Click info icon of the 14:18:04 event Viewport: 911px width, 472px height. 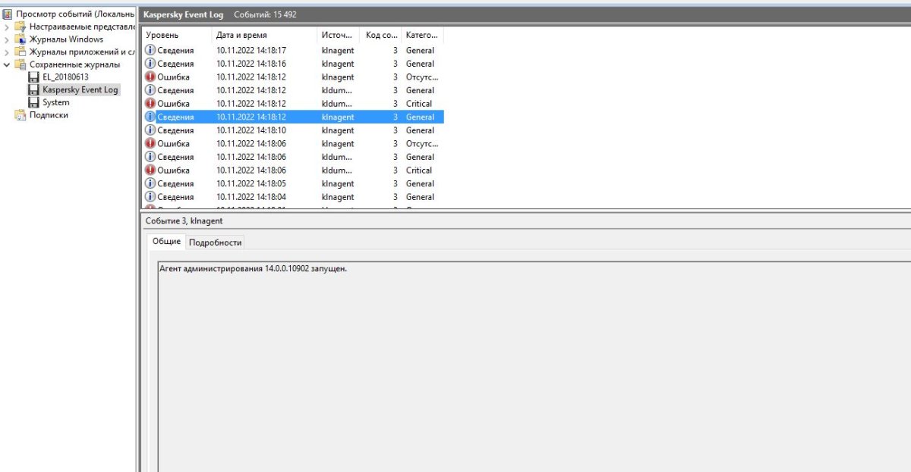click(x=150, y=197)
